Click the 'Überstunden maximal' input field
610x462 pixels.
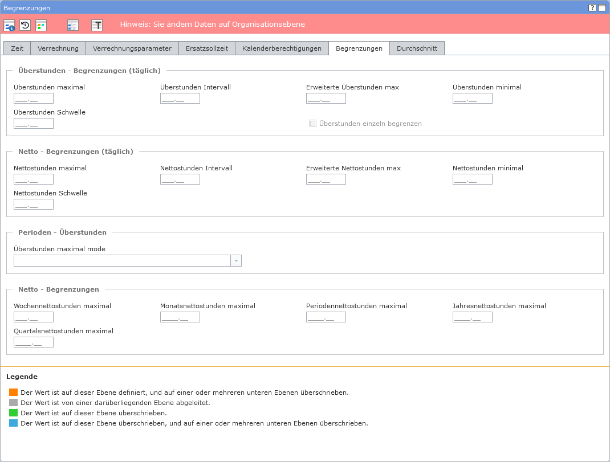tap(34, 99)
